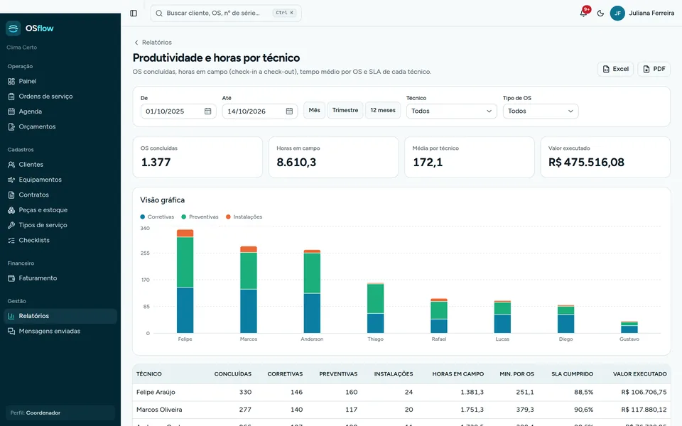Toggle Instalações legend series
The height and width of the screenshot is (426, 682).
244,217
